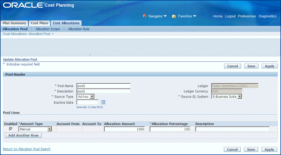Click the Navigator home icon
Viewport: 281px width, 155px height.
pos(144,16)
